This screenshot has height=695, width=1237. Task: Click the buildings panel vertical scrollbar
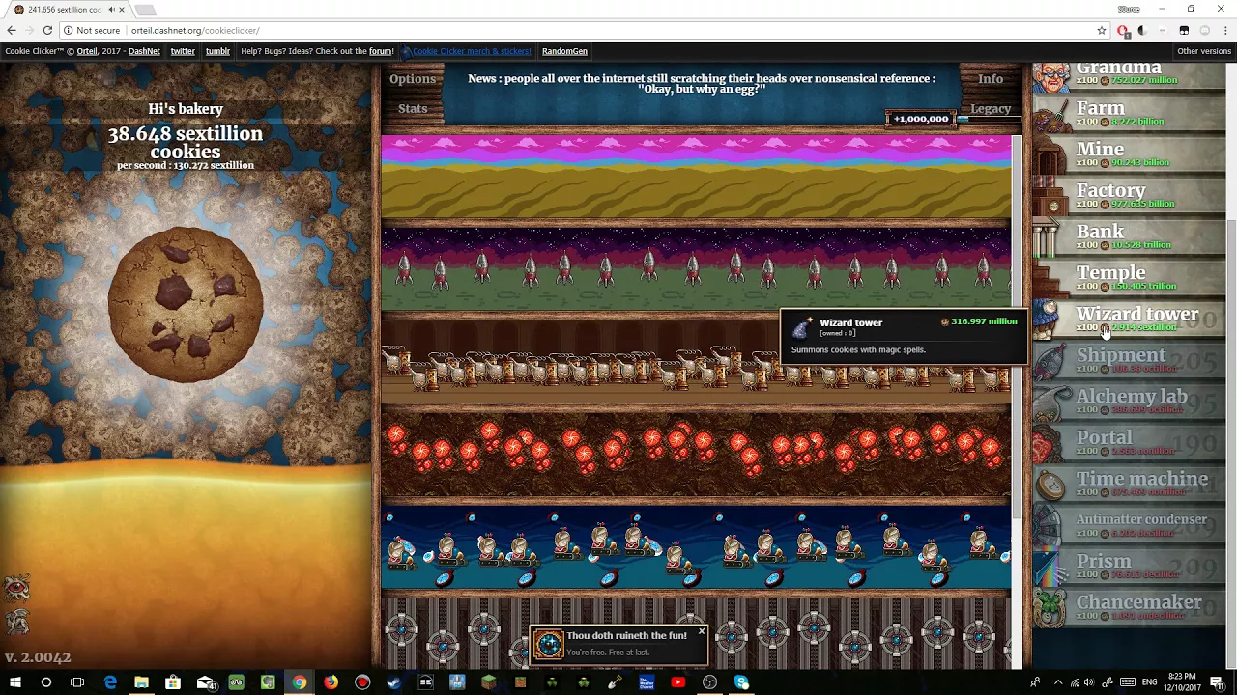pyautogui.click(x=1018, y=328)
